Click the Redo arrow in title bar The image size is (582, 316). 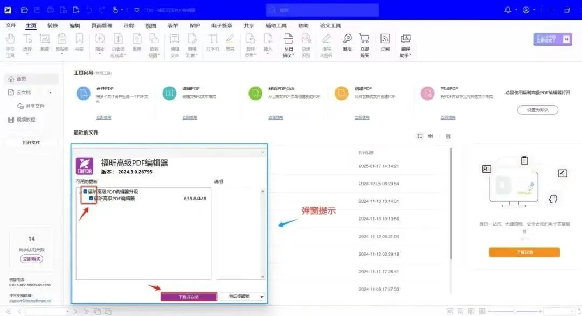click(x=102, y=10)
